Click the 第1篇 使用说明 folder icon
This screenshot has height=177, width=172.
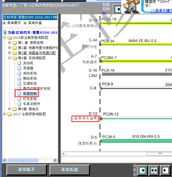pos(14,43)
